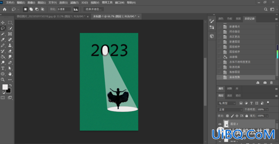Viewport: 279px width, 144px height.
Task: Switch to the 通道 panel tab
Action: [230, 96]
